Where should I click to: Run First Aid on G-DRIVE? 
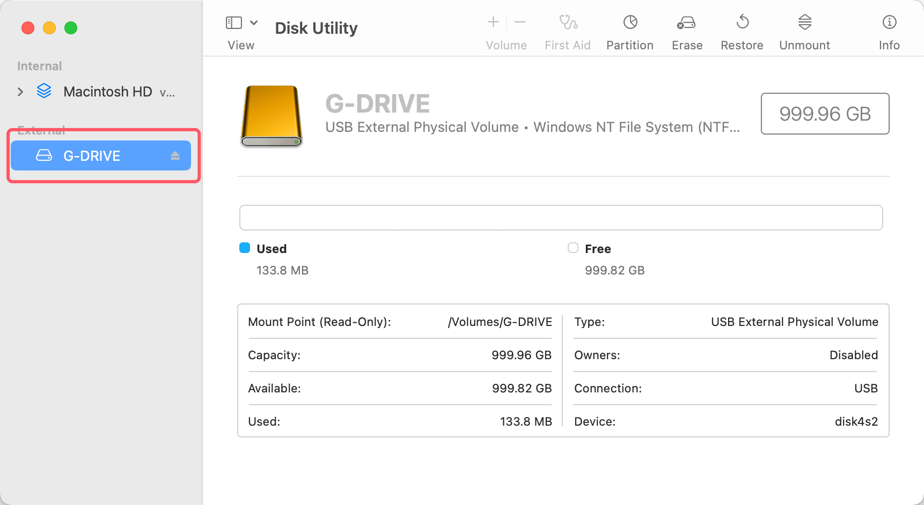click(567, 29)
